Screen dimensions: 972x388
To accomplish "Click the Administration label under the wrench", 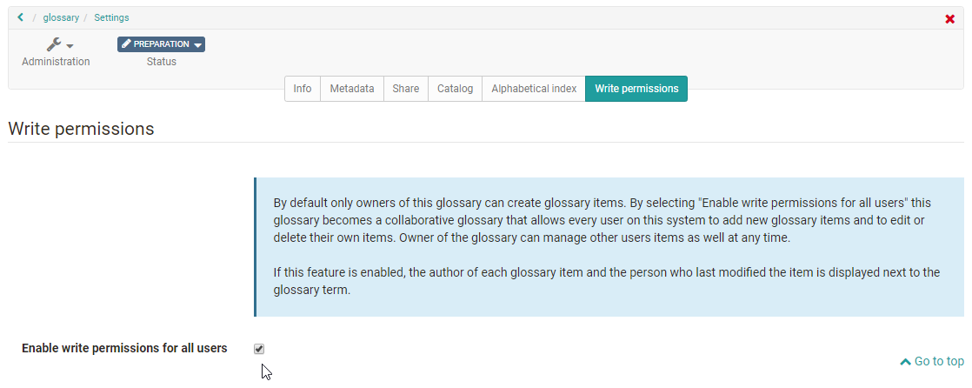I will (56, 62).
